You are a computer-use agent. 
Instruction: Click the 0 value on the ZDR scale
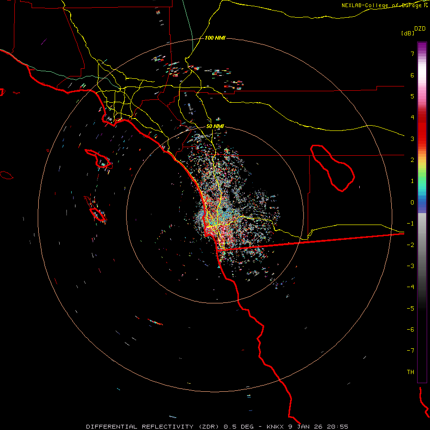click(412, 203)
